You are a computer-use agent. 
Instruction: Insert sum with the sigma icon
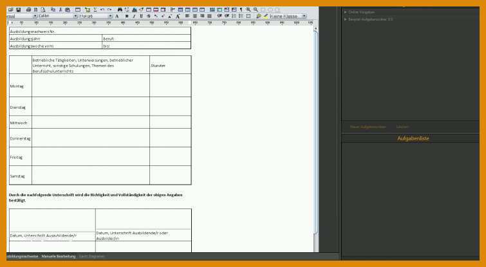click(95, 10)
